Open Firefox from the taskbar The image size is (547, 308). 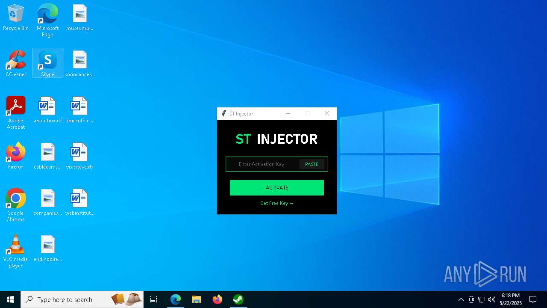(218, 299)
